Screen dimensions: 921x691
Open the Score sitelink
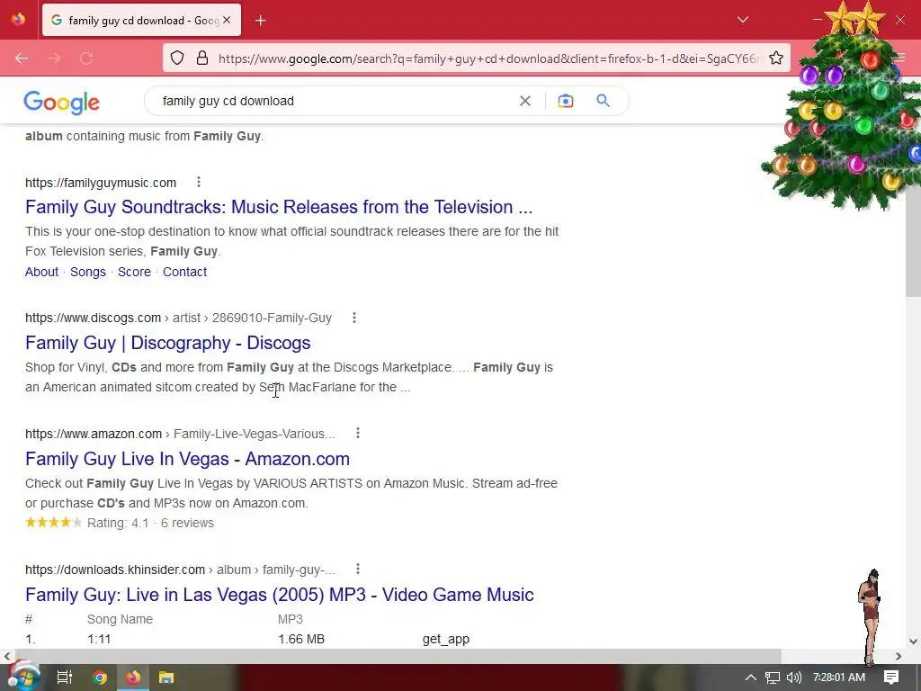click(135, 272)
